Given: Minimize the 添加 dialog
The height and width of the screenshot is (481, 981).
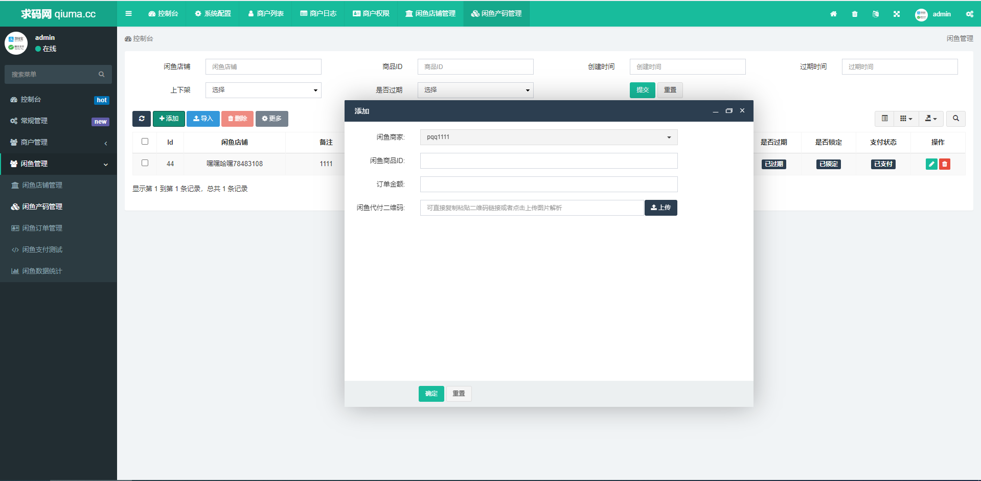Looking at the screenshot, I should coord(716,111).
